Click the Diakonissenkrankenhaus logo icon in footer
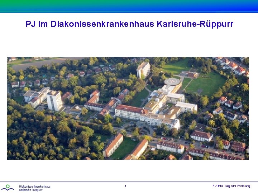 pyautogui.click(x=8, y=188)
